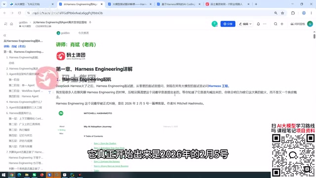
Task: Jump to outline item 总结
Action: 11,63
